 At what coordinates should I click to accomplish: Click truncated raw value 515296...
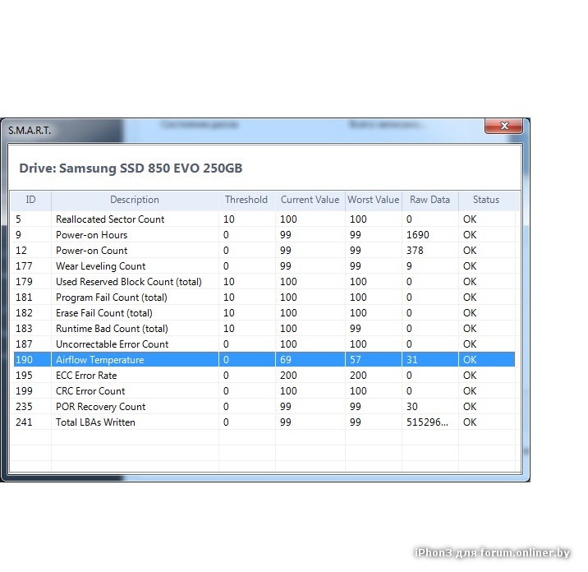click(x=427, y=422)
